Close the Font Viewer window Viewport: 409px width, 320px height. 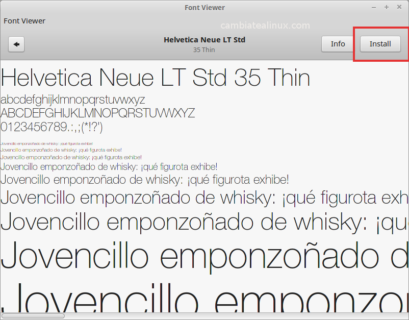coord(399,7)
